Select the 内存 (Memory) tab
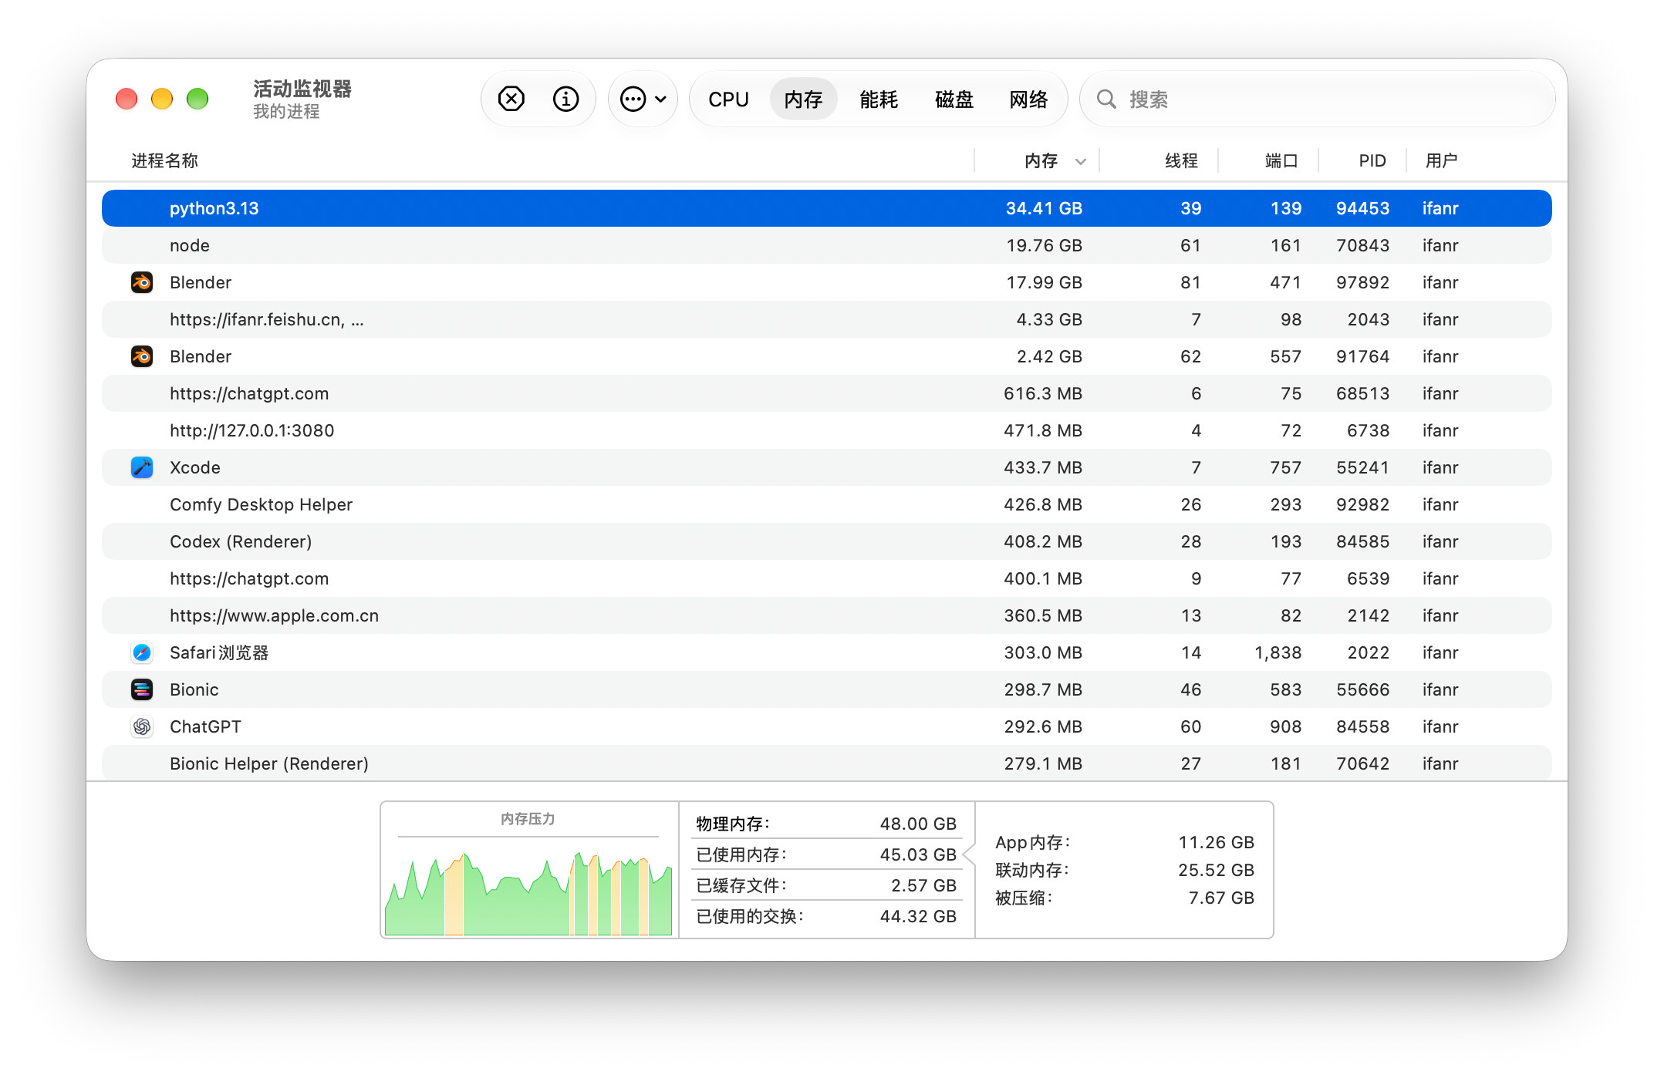This screenshot has width=1654, height=1075. [803, 99]
